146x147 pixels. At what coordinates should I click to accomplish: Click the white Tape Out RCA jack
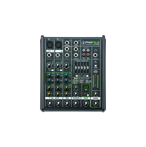tap(88, 50)
